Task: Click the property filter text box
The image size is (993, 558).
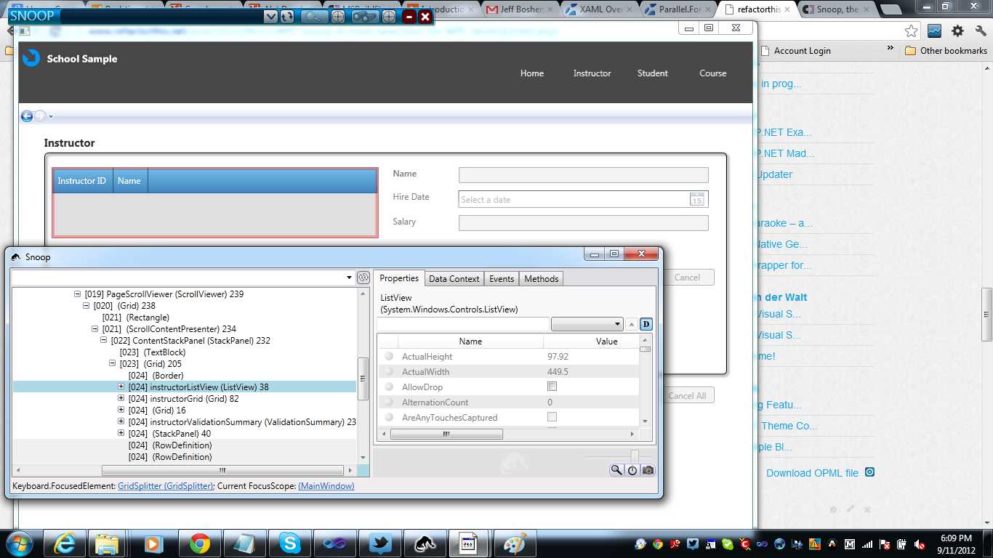Action: pos(463,324)
